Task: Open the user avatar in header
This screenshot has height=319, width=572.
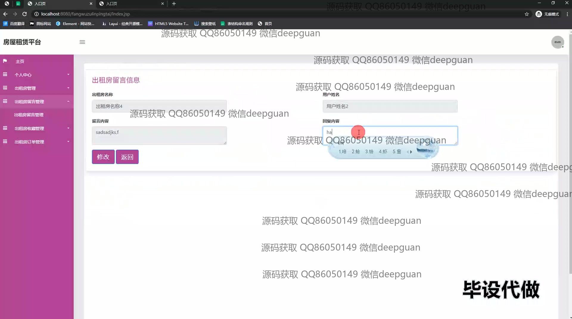Action: click(x=557, y=42)
